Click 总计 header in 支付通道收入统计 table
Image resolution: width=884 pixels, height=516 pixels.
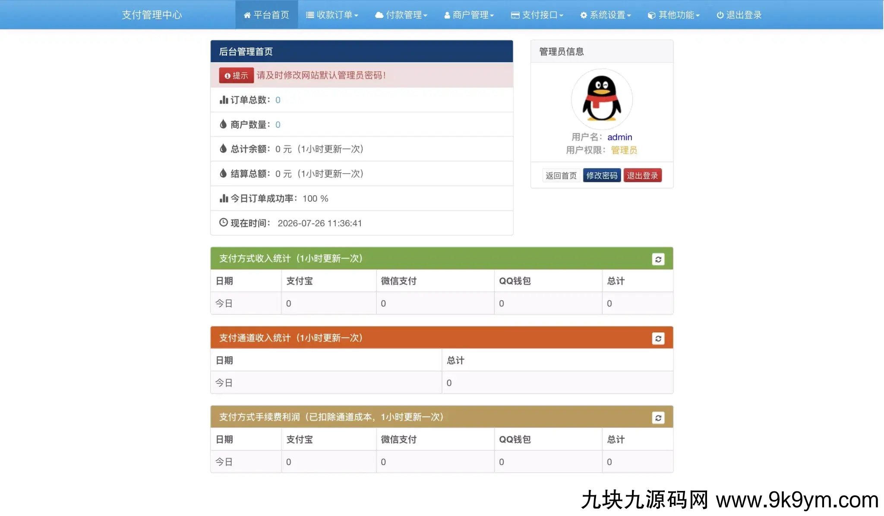(455, 360)
